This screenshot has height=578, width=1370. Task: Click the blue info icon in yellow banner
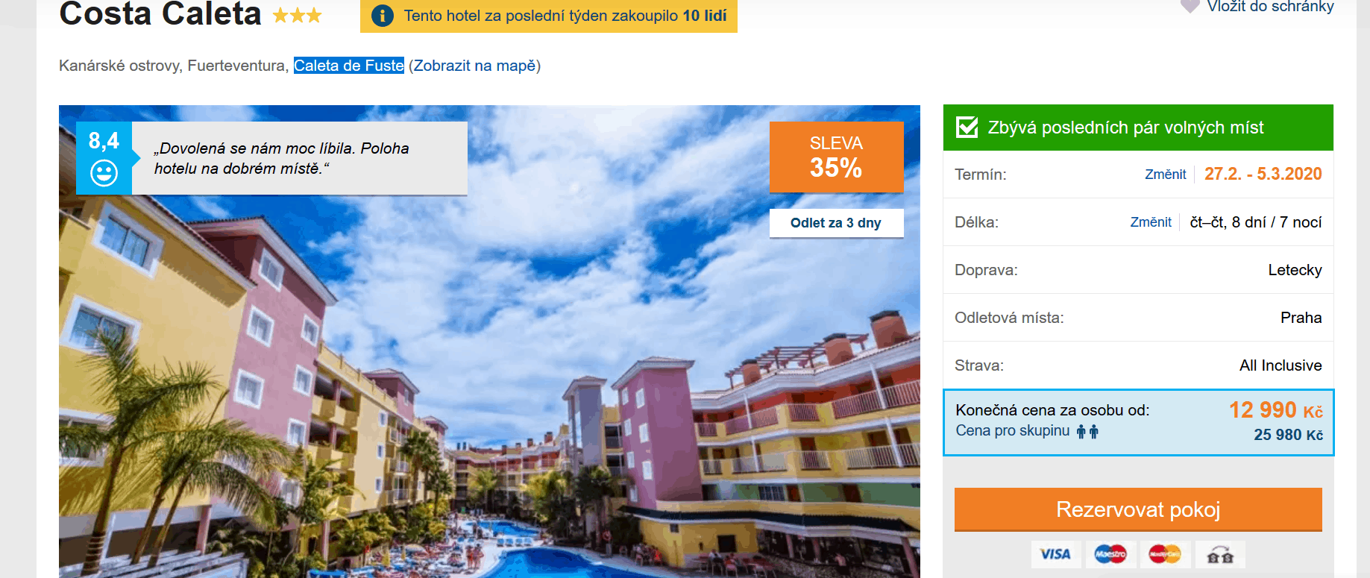(x=382, y=15)
